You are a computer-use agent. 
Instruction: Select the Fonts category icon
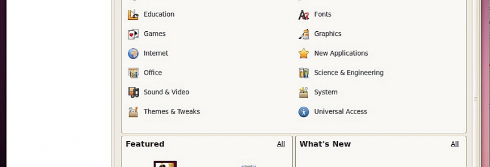pyautogui.click(x=304, y=15)
